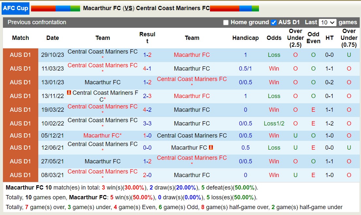This screenshot has height=215, width=361.
Task: Select the Win result on 08/03/21 row
Action: (274, 175)
